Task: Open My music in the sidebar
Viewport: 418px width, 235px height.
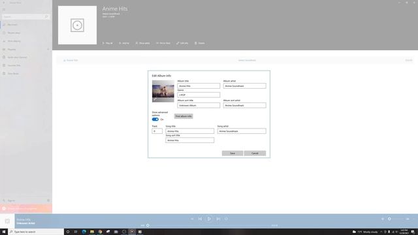Action: click(x=25, y=25)
